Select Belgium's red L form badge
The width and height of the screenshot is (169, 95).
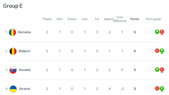[x=157, y=51]
